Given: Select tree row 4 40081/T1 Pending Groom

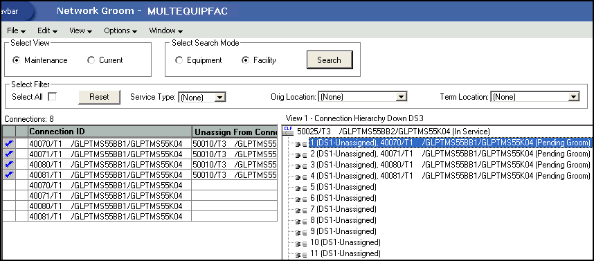Looking at the screenshot, I should point(450,176).
